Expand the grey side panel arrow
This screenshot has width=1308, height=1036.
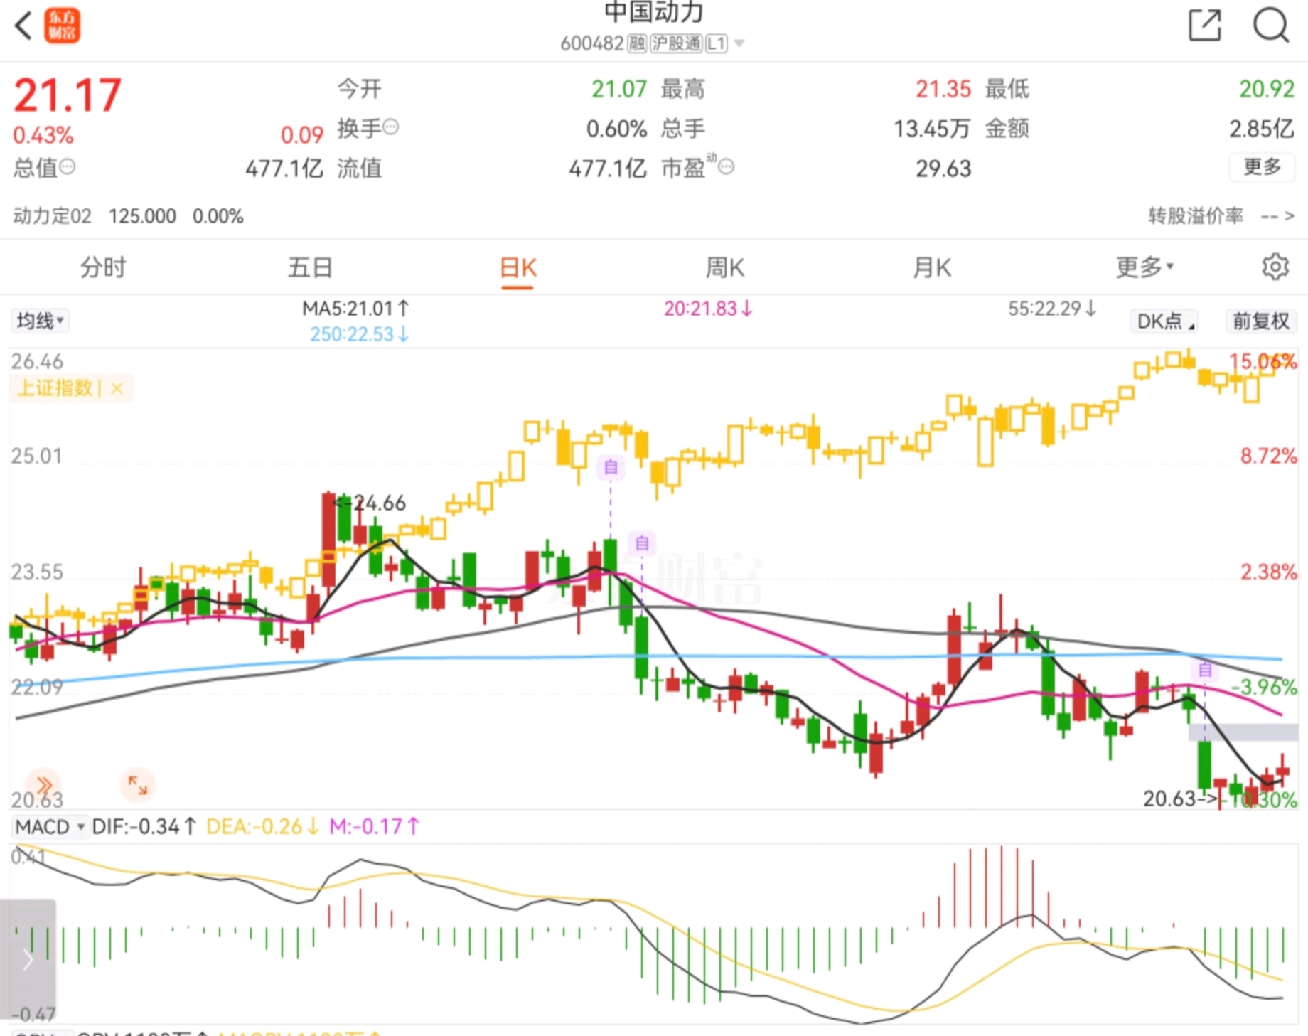(28, 959)
